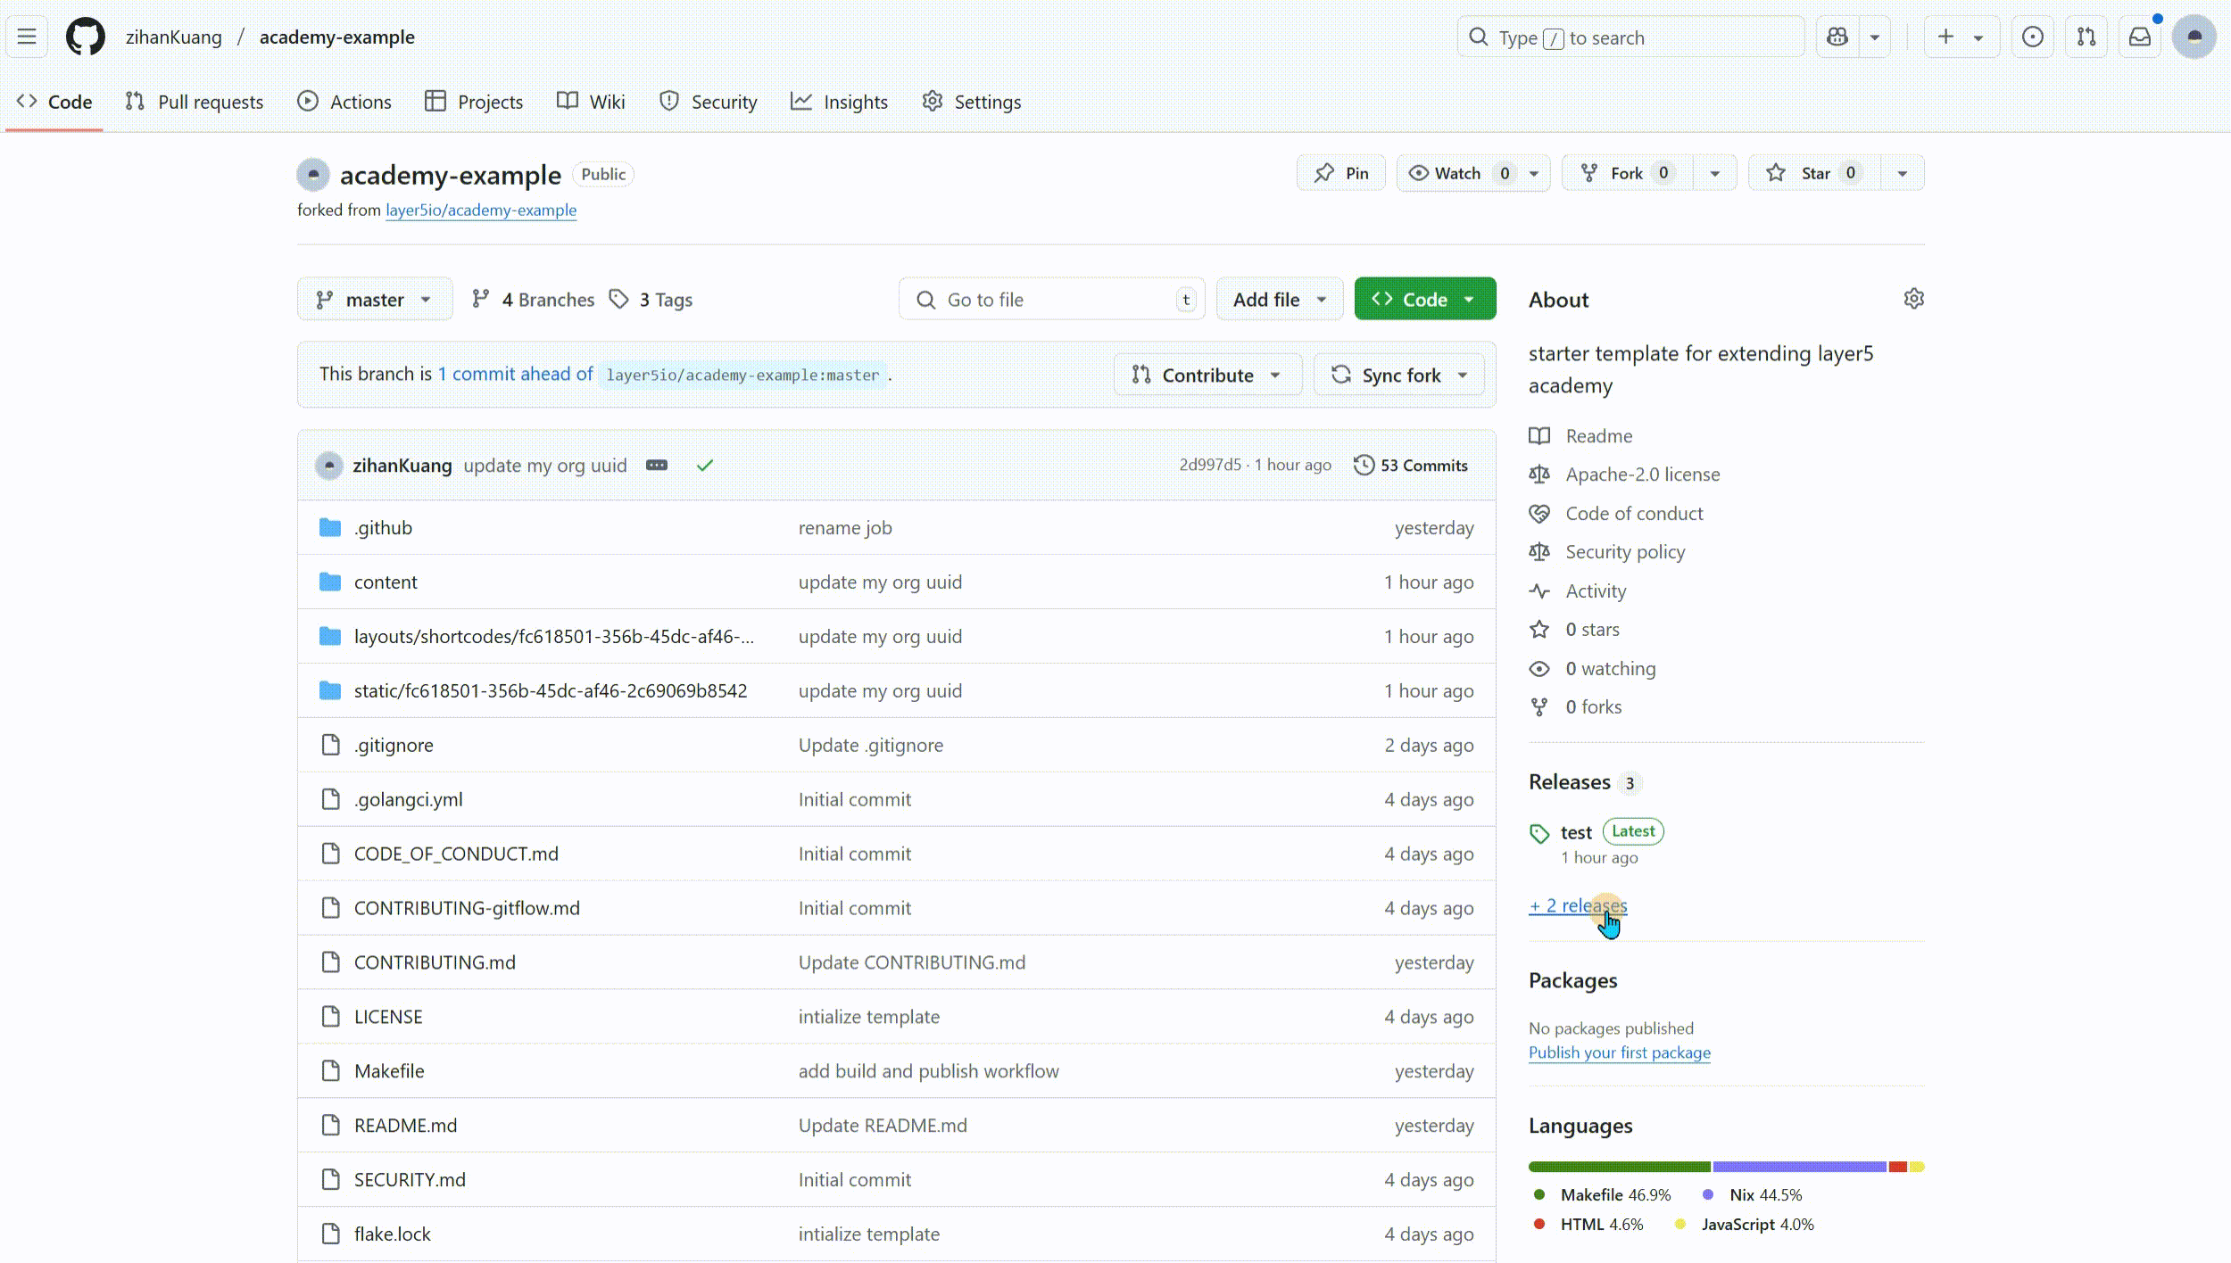Click the pull requests header icon

[x=2086, y=37]
